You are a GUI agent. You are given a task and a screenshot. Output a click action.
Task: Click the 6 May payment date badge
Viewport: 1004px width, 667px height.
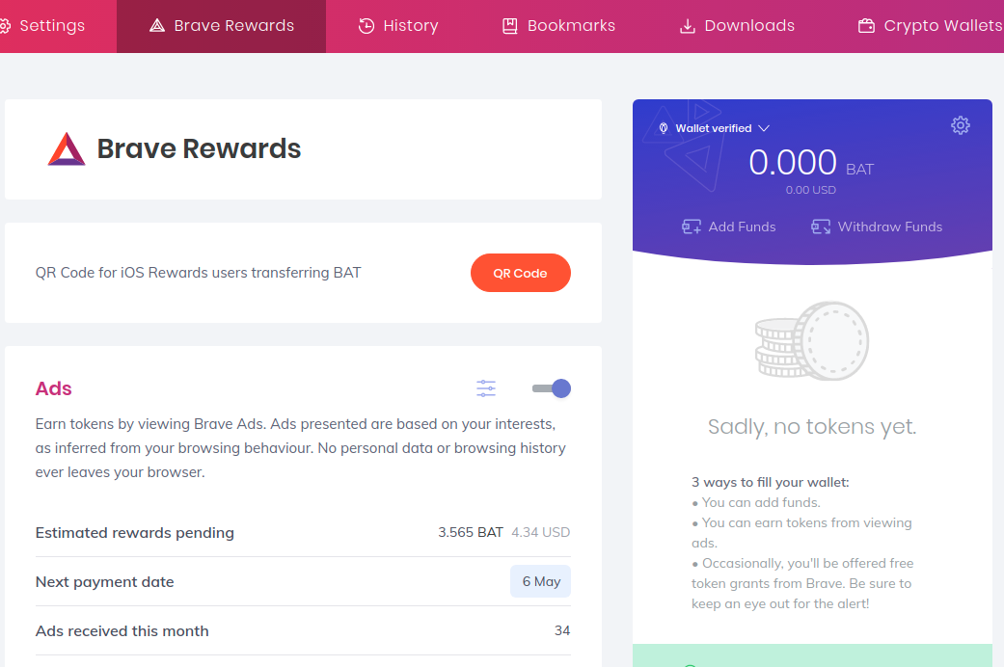click(x=540, y=582)
